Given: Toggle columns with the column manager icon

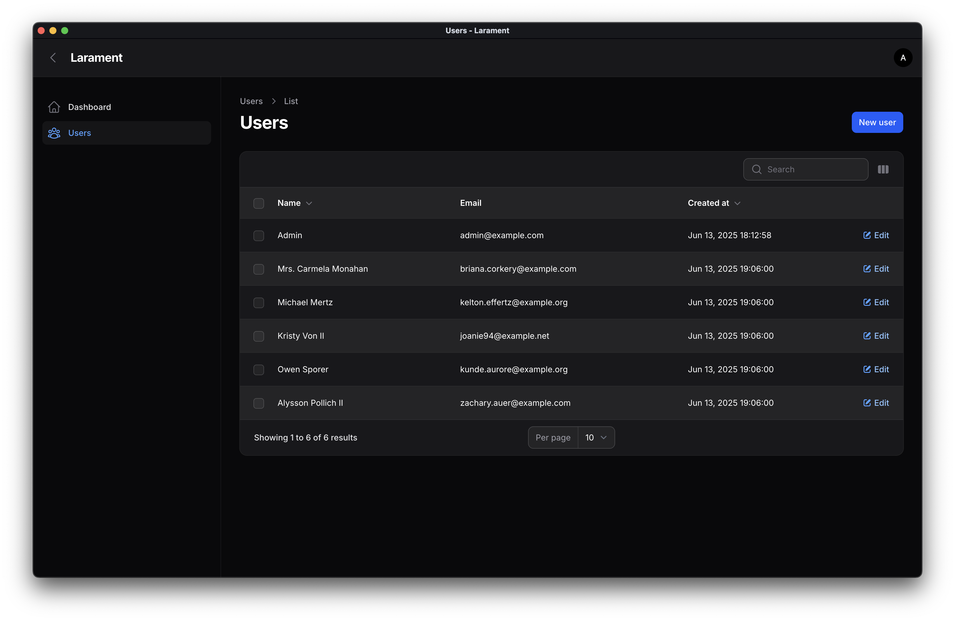Looking at the screenshot, I should [x=883, y=169].
